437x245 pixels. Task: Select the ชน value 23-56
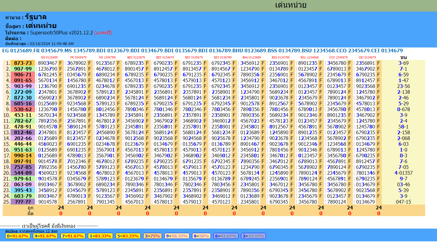(403, 86)
